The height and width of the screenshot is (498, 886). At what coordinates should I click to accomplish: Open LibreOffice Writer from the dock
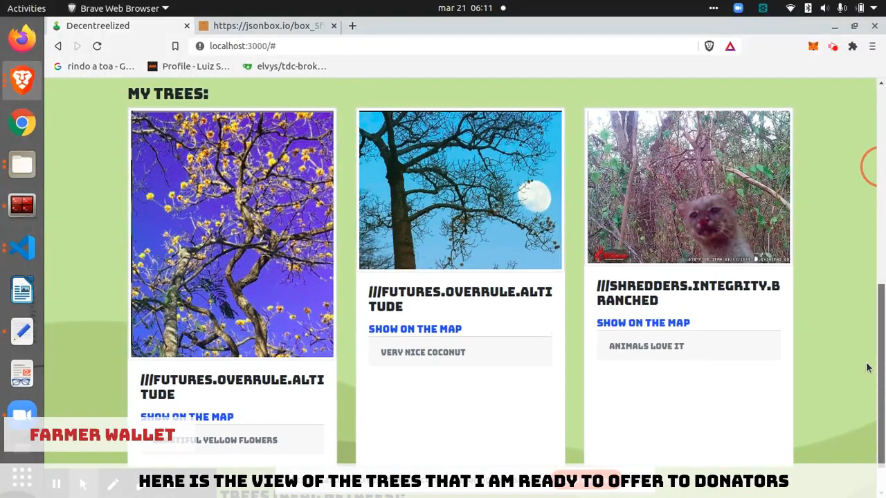pos(22,290)
